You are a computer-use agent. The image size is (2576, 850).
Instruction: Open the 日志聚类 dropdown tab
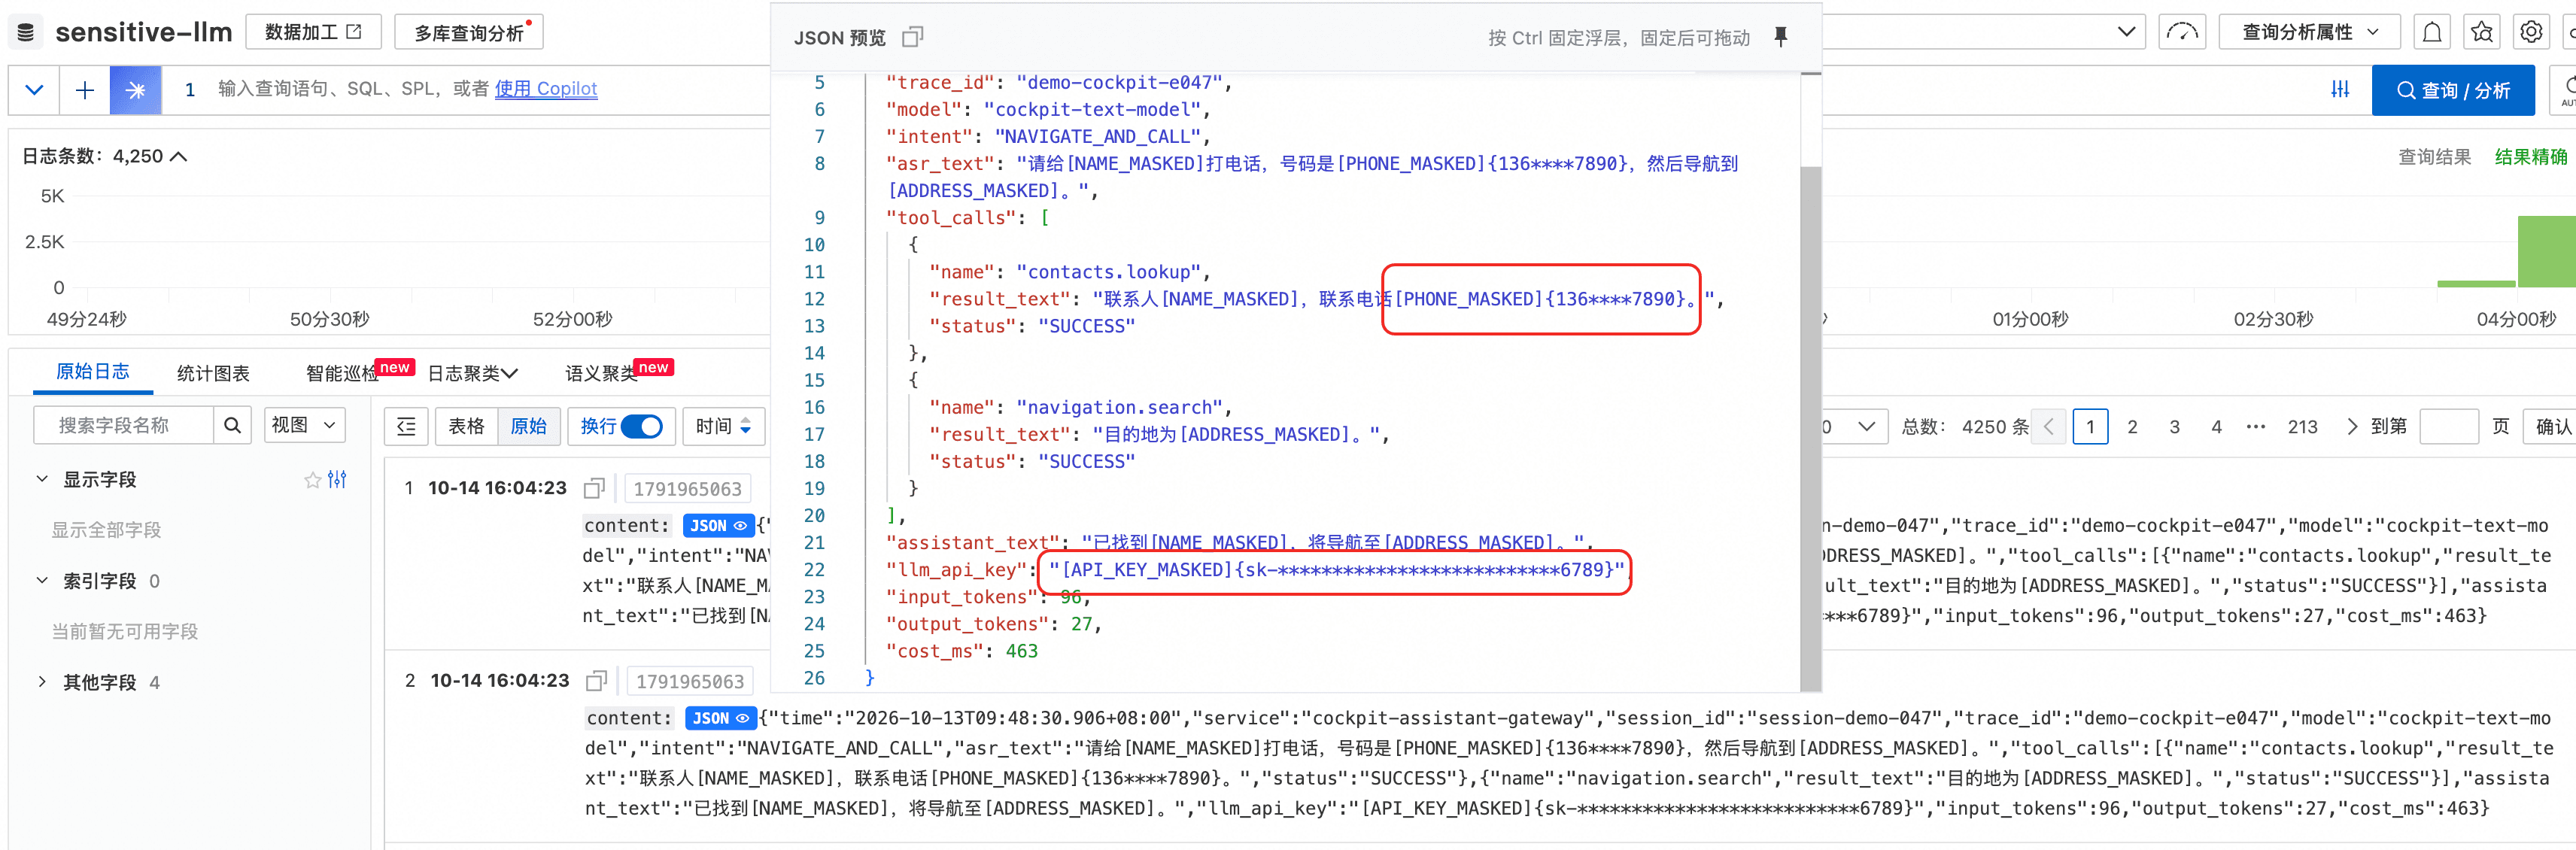(473, 373)
